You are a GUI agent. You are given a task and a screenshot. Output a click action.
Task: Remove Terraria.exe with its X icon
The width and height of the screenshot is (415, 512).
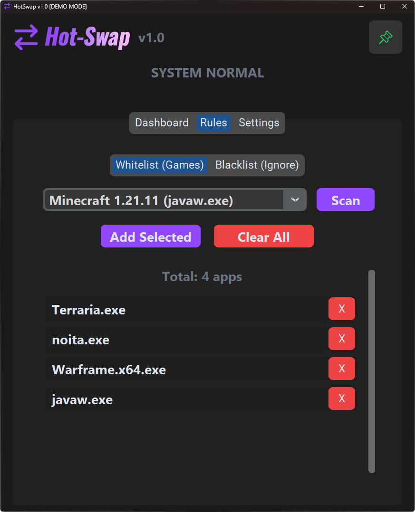341,309
